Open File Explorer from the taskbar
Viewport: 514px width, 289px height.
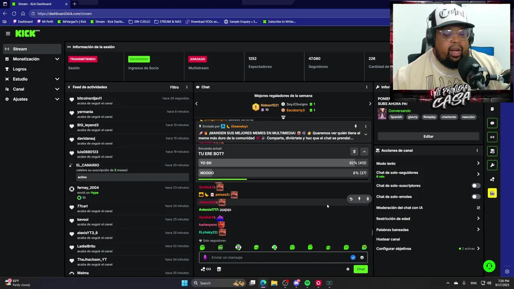click(274, 283)
